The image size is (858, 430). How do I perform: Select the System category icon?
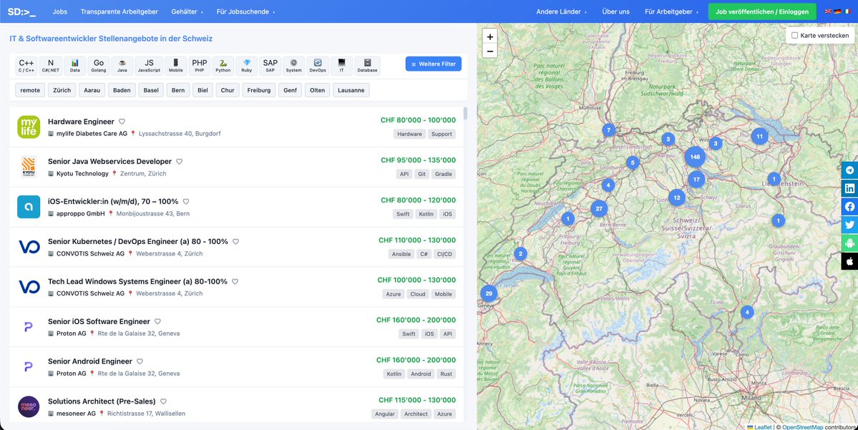pos(294,66)
